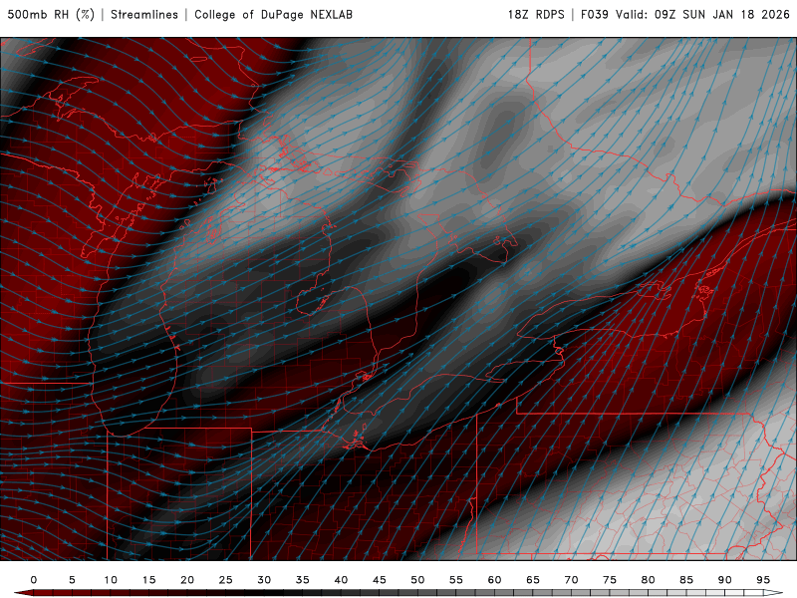
Task: Select the "70" value on the color scale
Action: point(571,580)
